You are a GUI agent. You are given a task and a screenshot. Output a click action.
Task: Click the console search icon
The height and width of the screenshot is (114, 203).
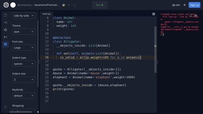coord(190,16)
